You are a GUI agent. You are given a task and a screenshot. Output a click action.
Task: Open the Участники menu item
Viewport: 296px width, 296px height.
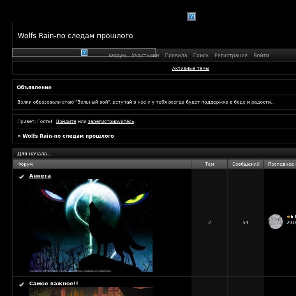click(145, 55)
